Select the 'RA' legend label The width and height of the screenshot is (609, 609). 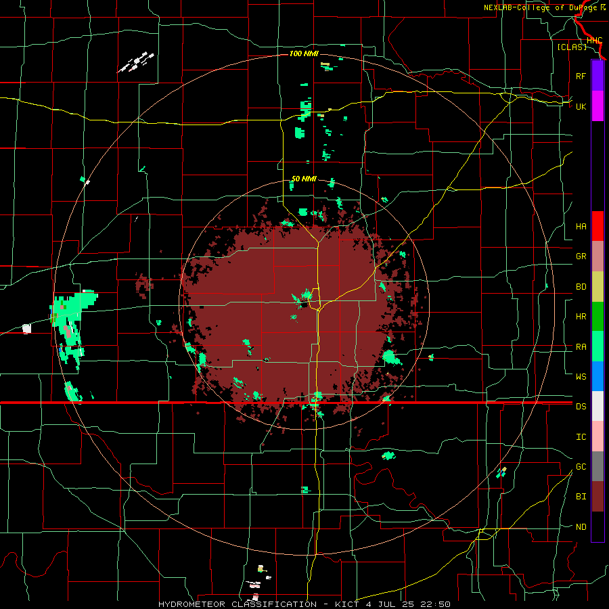[x=581, y=347]
